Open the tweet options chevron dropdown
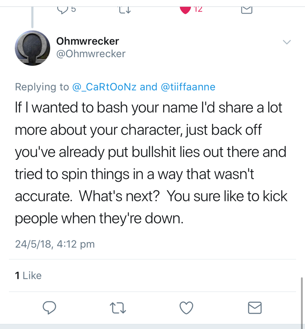This screenshot has width=305, height=329. [287, 42]
